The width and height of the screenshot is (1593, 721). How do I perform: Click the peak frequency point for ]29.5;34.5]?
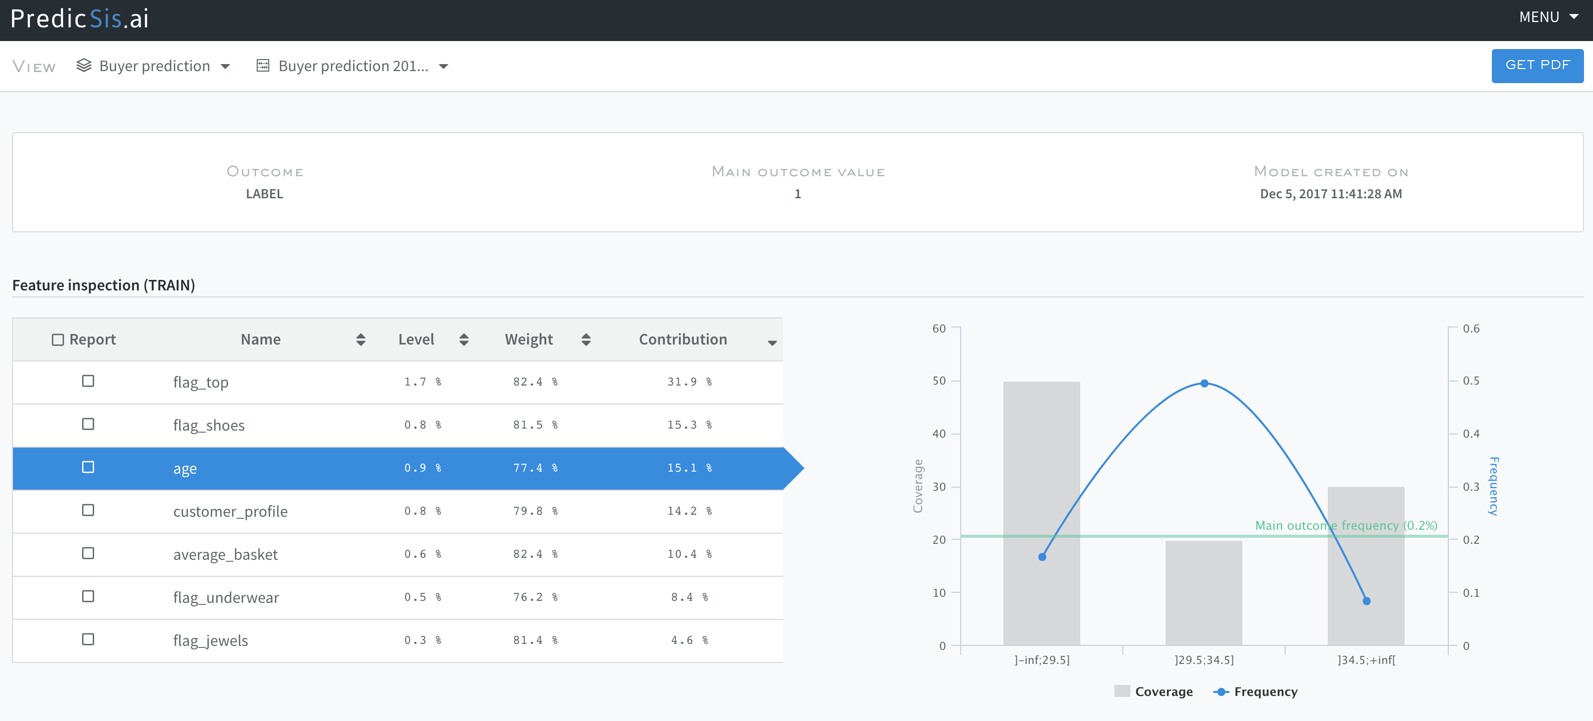point(1204,384)
